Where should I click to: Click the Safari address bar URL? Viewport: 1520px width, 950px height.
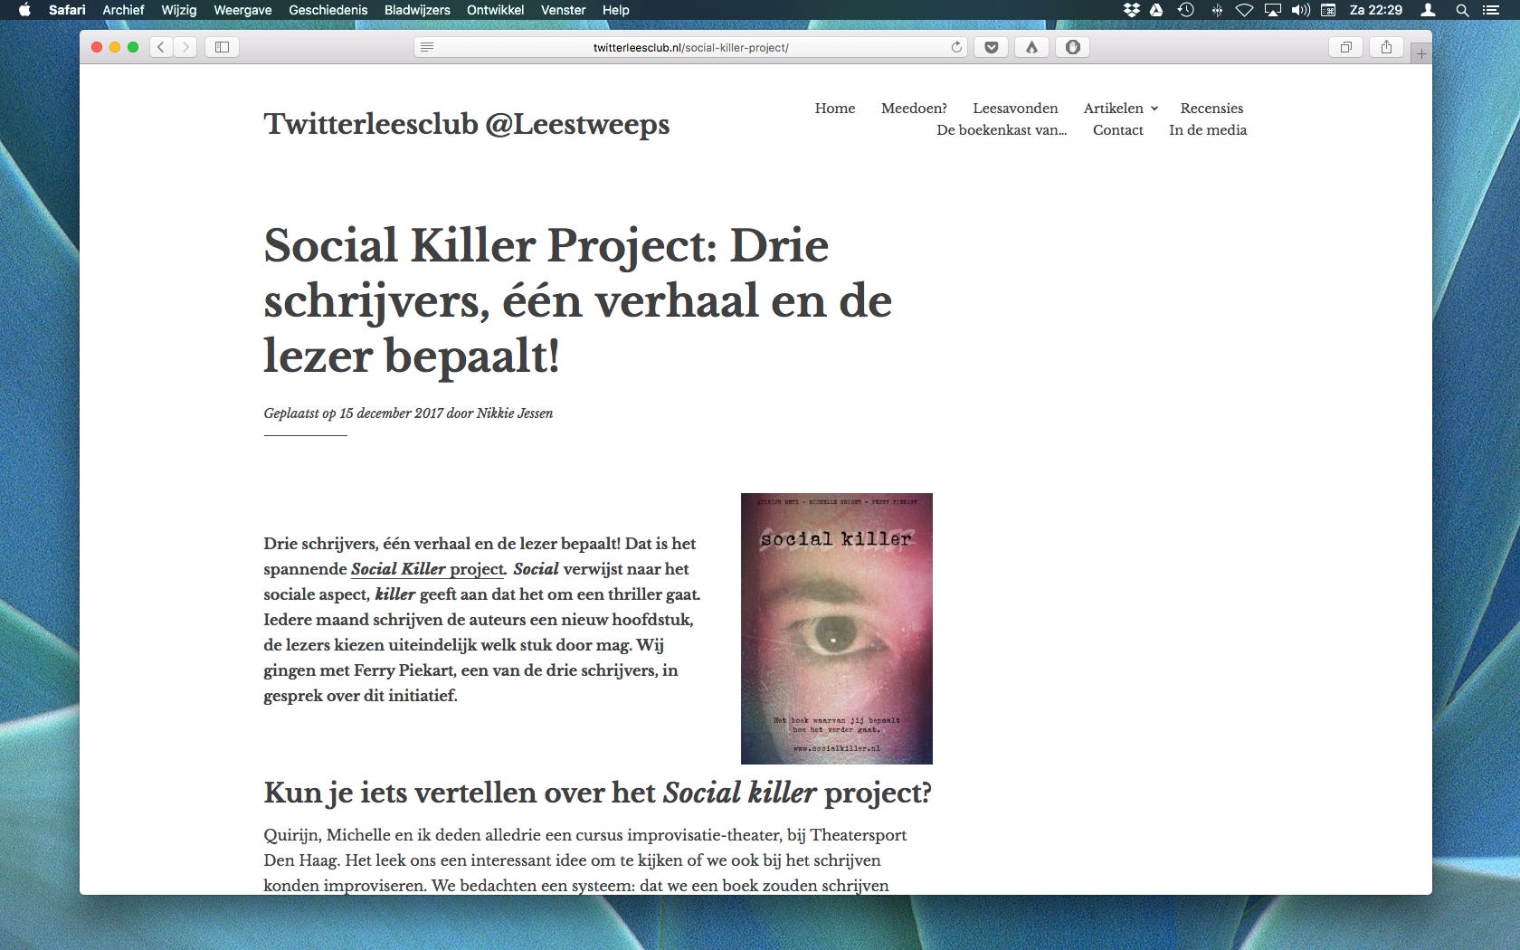(690, 47)
